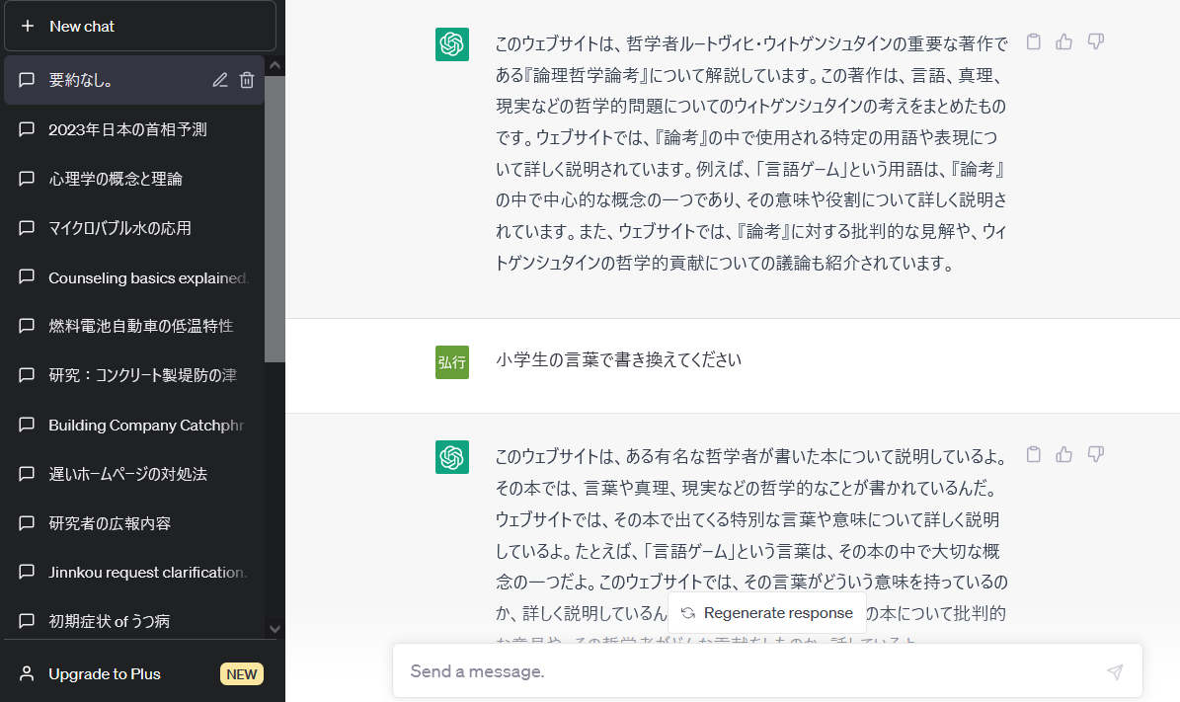The image size is (1180, 702).
Task: Select the 心理学の概念と理論 conversation
Action: pos(116,179)
